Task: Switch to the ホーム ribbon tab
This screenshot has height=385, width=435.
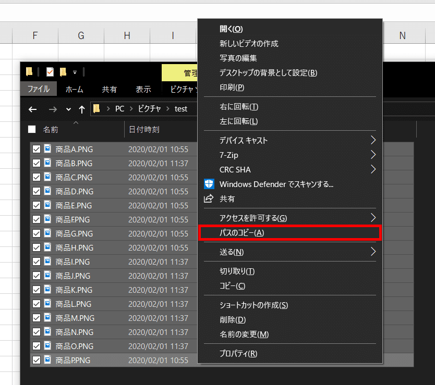Action: click(x=75, y=89)
